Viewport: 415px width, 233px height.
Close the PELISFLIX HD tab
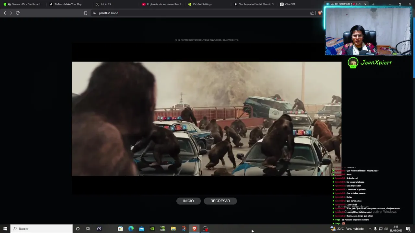tap(365, 4)
